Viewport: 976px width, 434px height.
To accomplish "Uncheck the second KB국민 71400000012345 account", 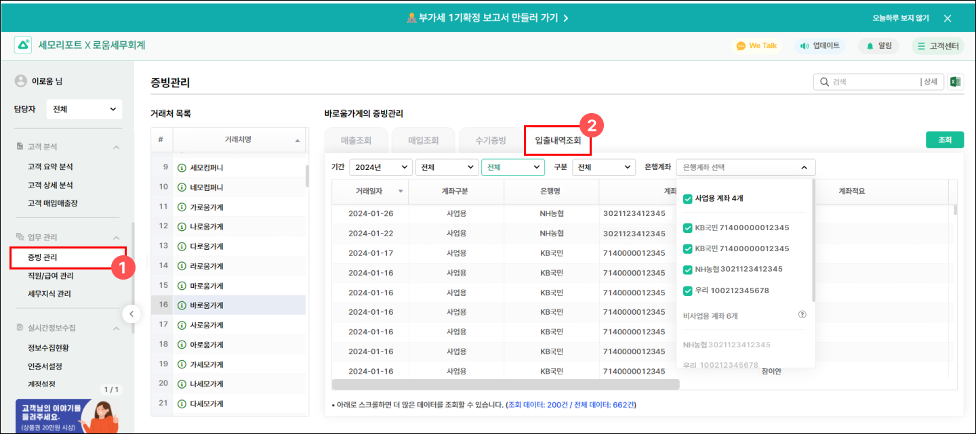I will [688, 248].
